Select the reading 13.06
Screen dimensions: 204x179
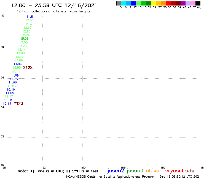pyautogui.click(x=21, y=53)
